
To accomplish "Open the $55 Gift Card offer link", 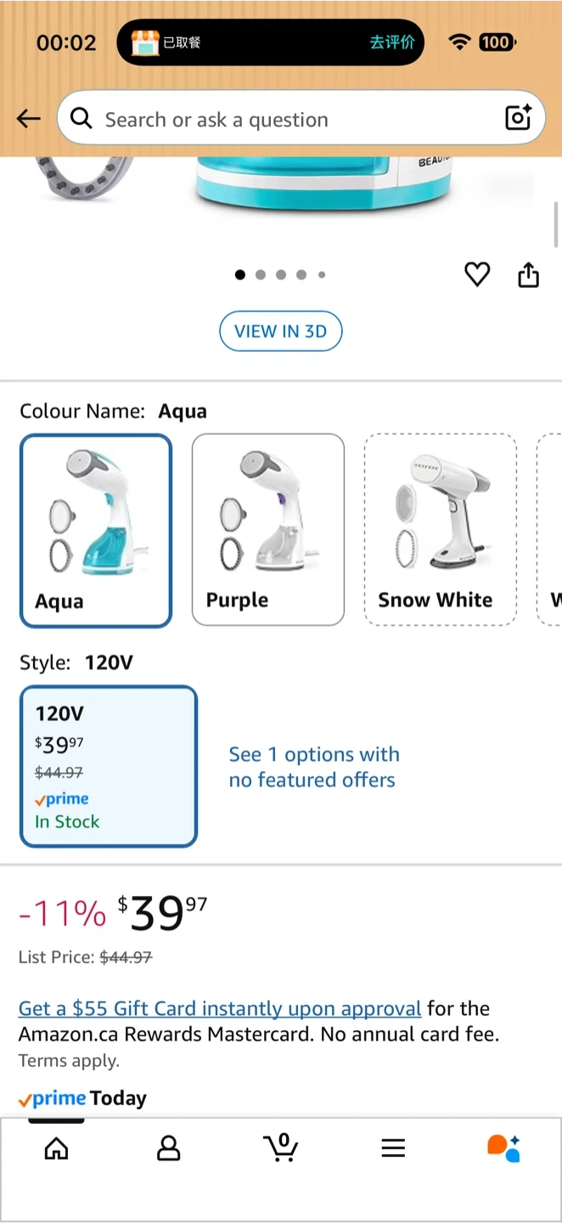I will [x=220, y=1008].
